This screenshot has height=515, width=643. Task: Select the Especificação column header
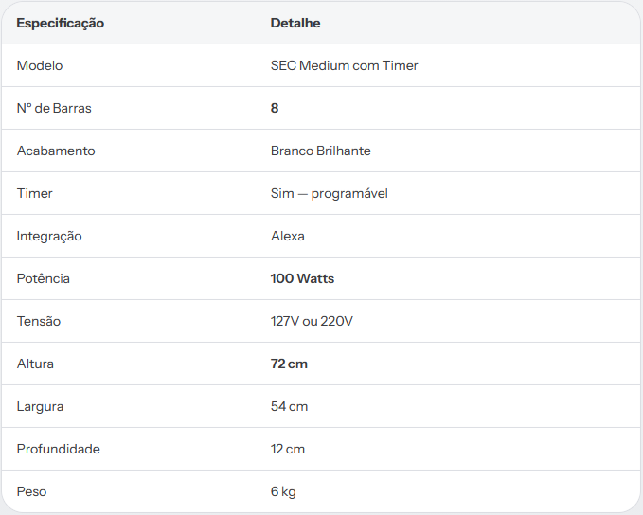[x=61, y=24]
